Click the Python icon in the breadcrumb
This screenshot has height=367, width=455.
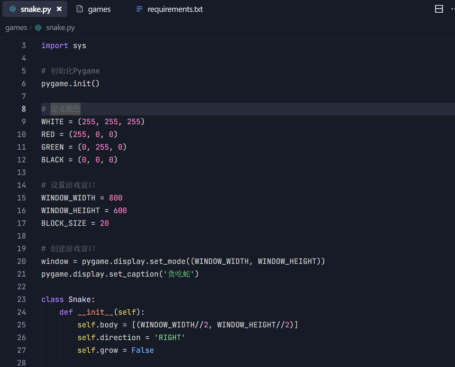(38, 28)
